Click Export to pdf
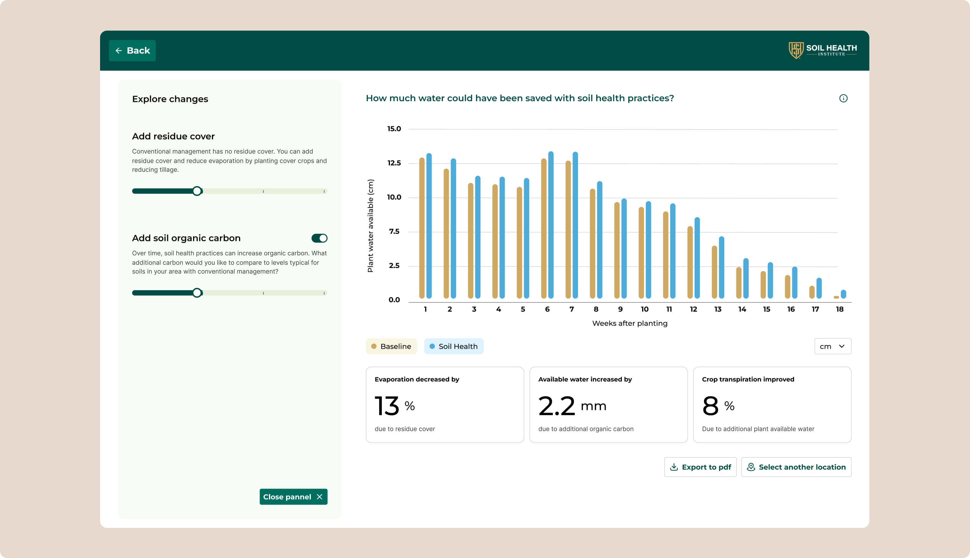 700,467
